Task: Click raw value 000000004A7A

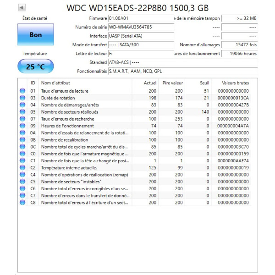Action: click(x=233, y=126)
